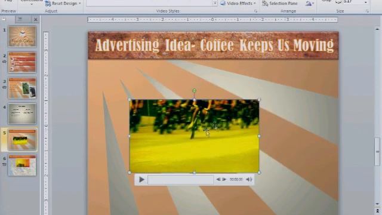Open the Rotate options icon
This screenshot has height=215, width=382.
[x=309, y=4]
